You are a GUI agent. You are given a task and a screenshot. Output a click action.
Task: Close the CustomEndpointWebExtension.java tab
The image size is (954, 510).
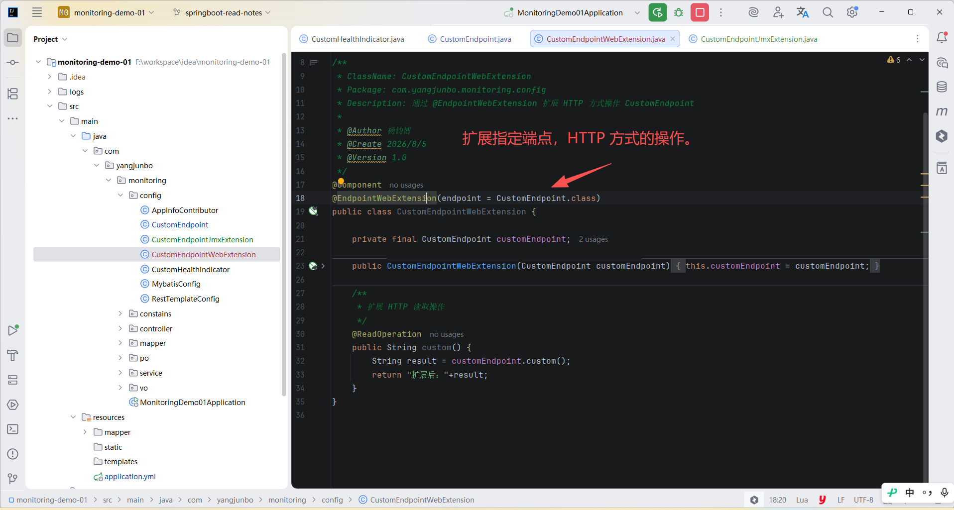click(x=673, y=39)
